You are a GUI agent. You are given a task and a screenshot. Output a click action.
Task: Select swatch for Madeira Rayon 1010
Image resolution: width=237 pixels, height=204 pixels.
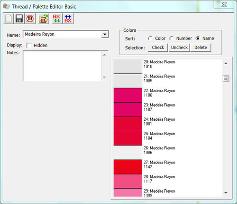tap(128, 67)
